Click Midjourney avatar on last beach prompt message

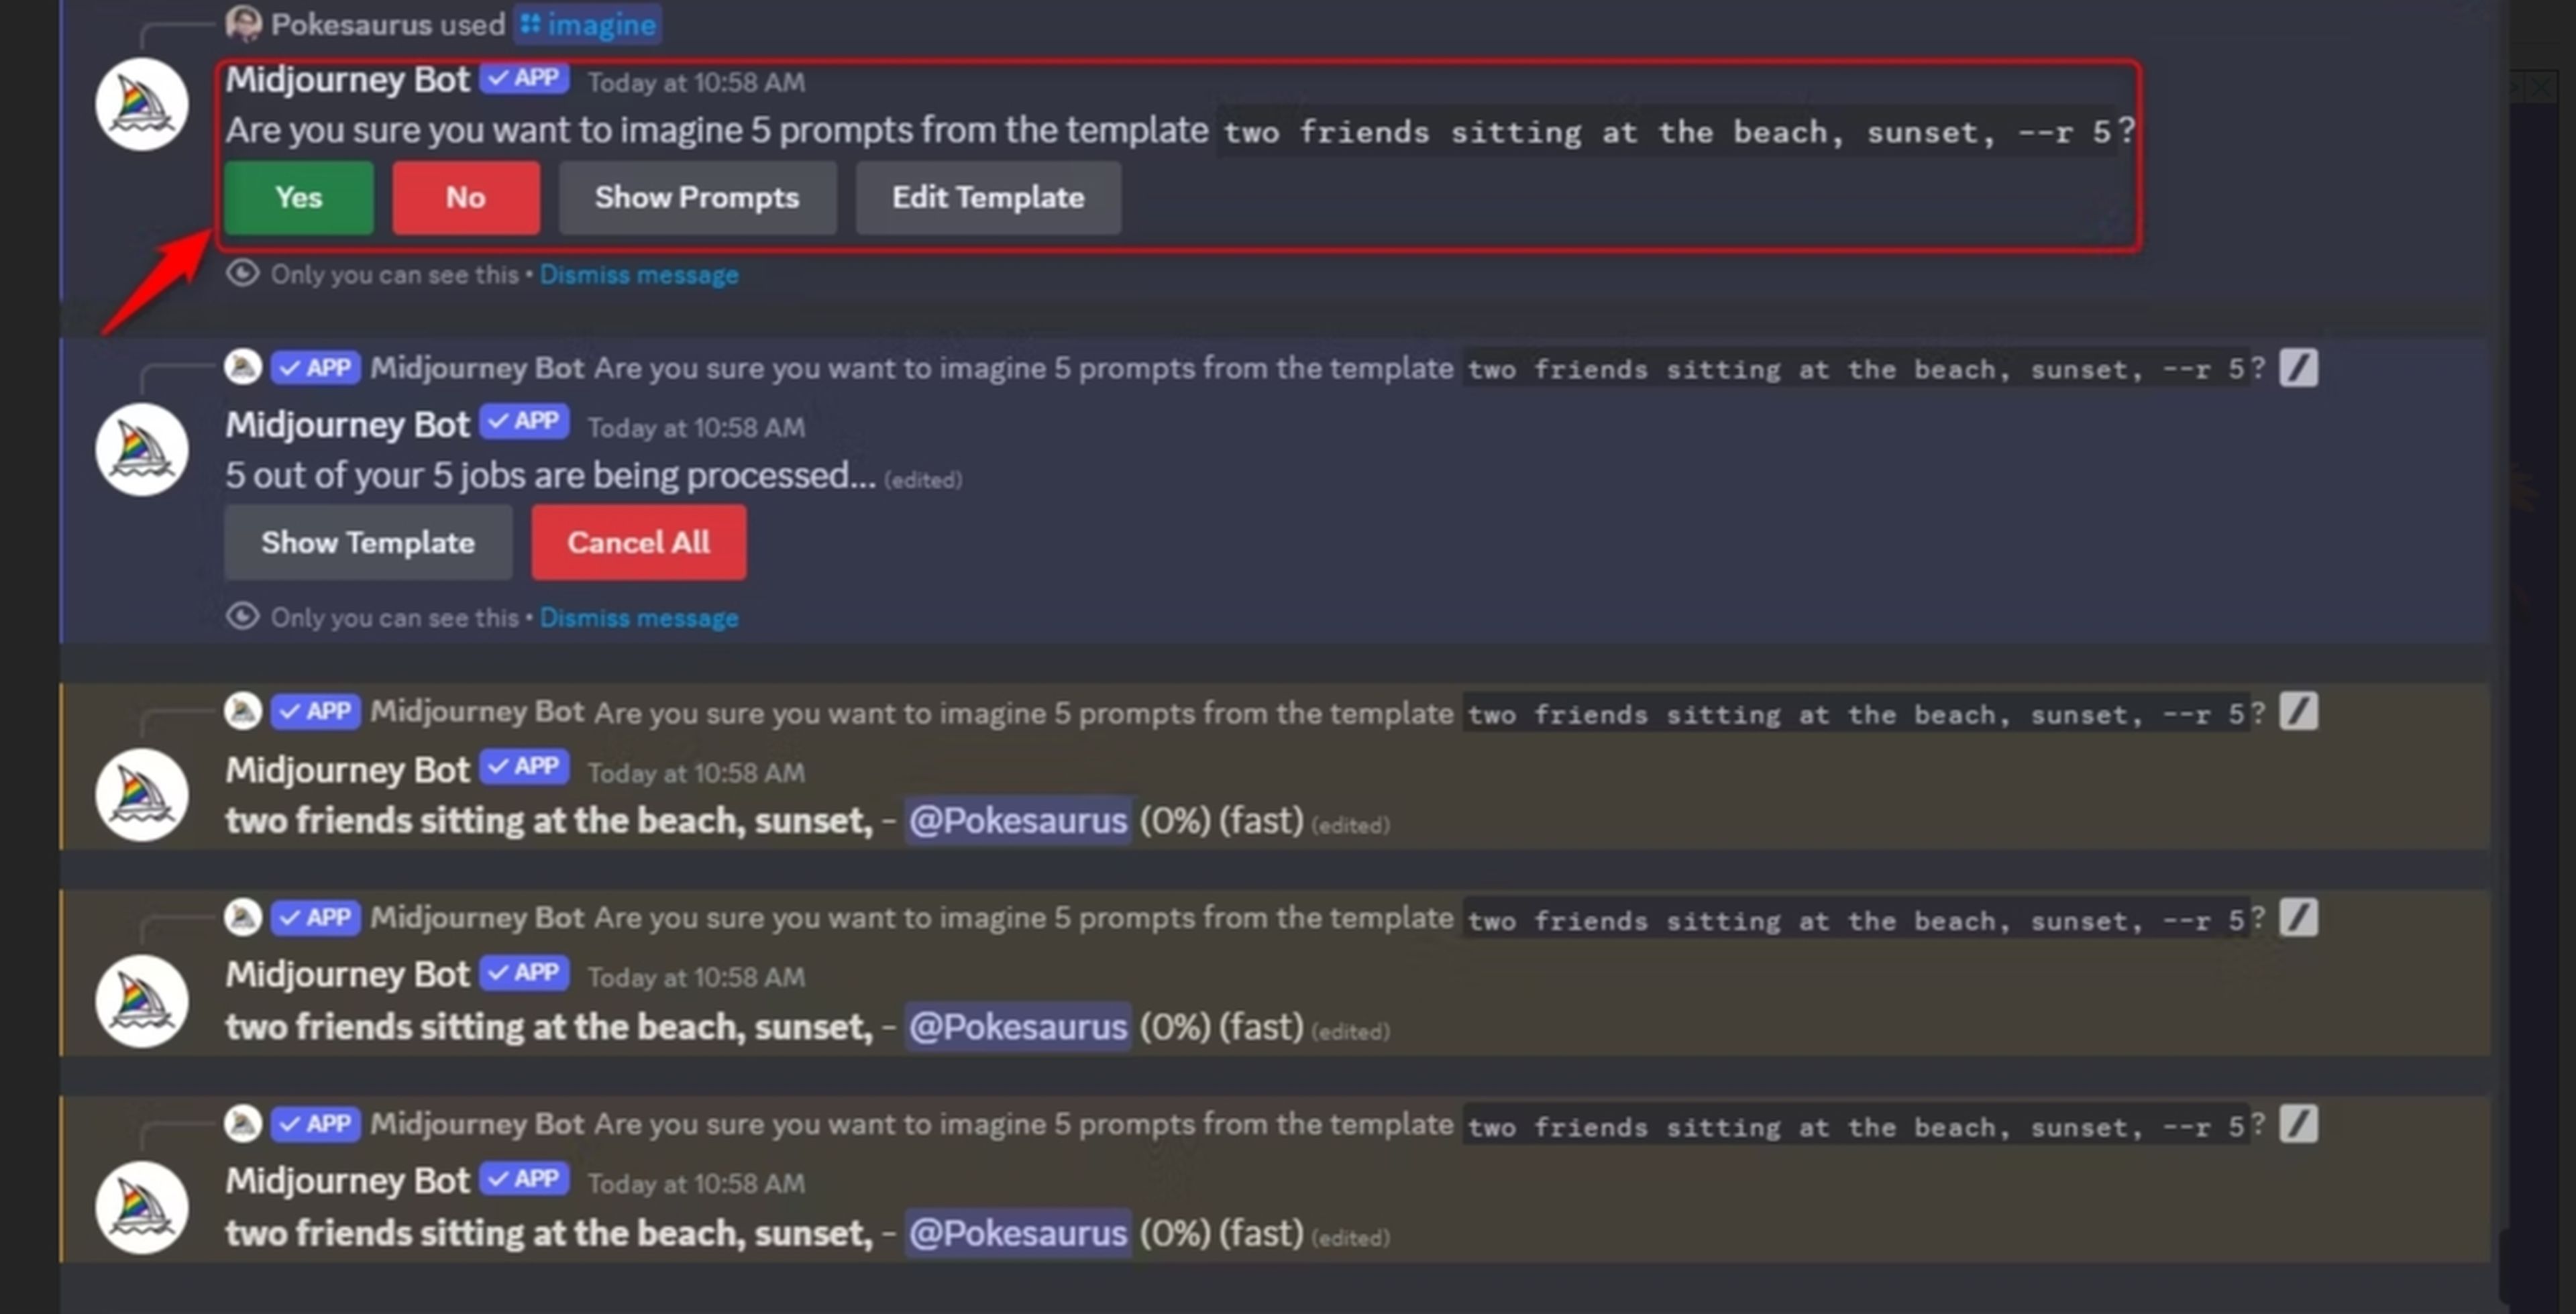tap(142, 1208)
